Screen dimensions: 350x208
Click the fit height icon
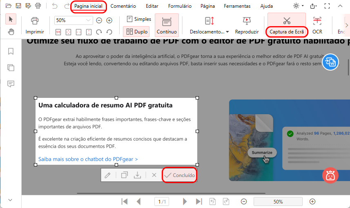click(89, 32)
